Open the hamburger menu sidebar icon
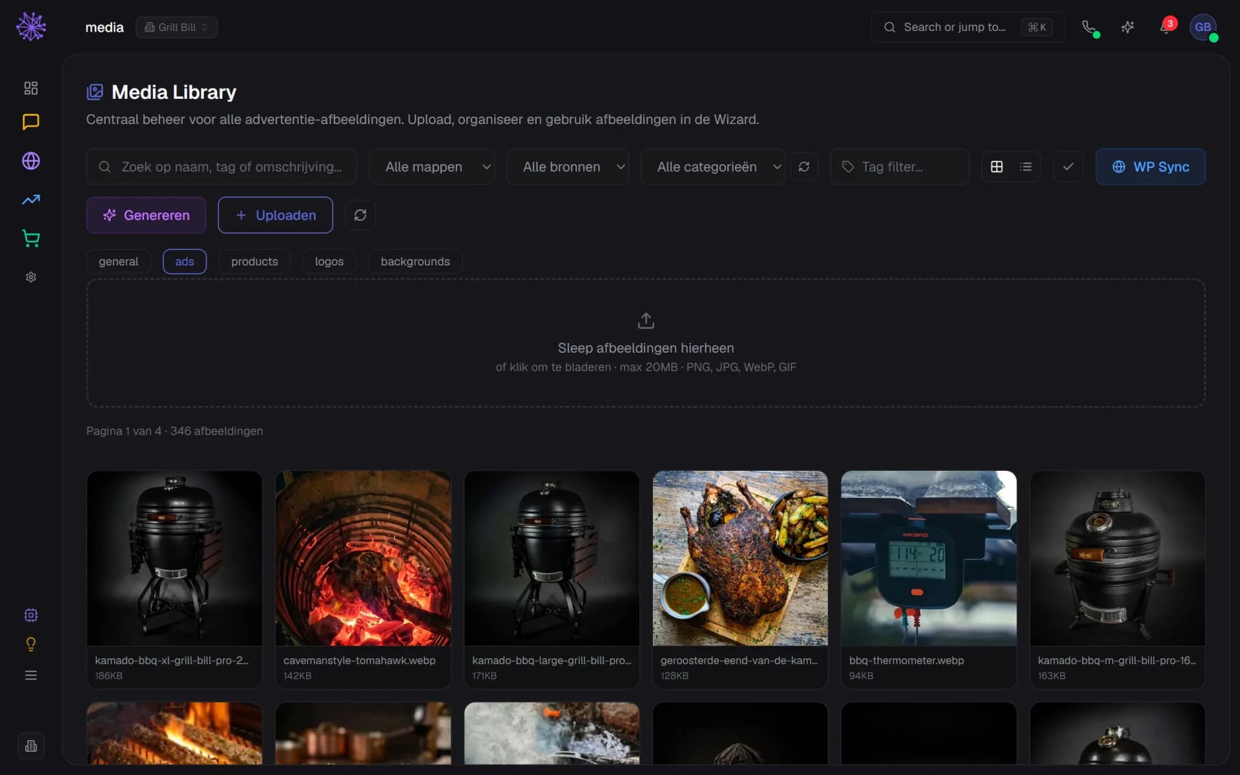 [x=31, y=675]
